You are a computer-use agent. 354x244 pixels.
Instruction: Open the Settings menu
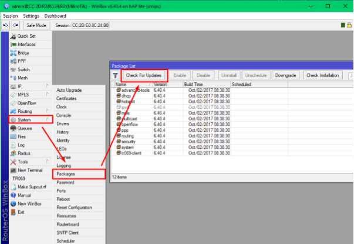pos(31,16)
